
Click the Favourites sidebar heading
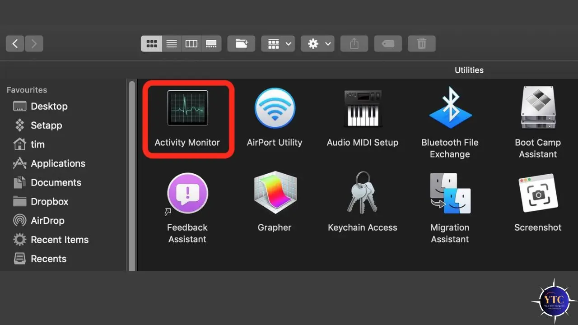pos(27,90)
